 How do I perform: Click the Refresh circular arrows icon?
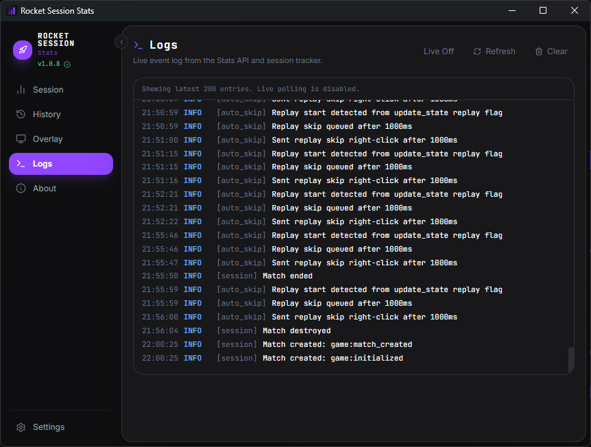click(x=477, y=51)
